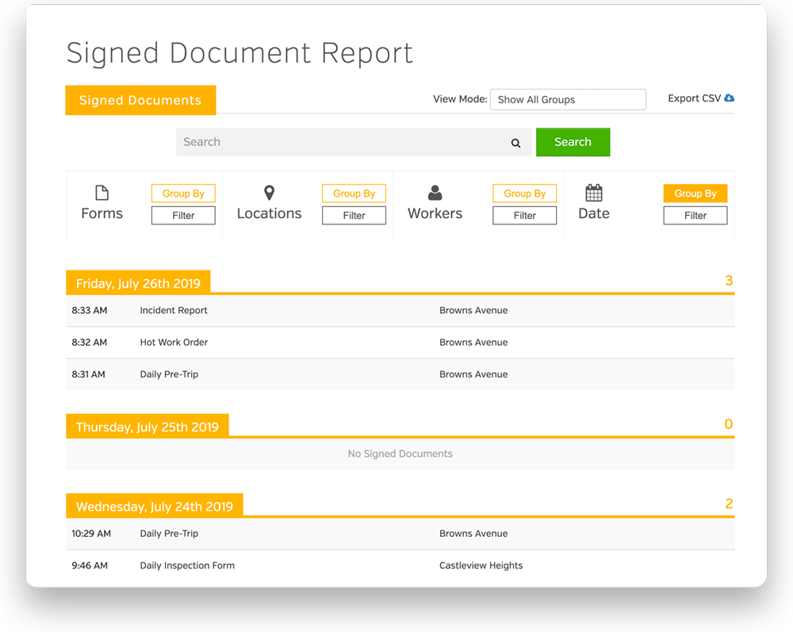Click the Export CSV link

click(695, 98)
